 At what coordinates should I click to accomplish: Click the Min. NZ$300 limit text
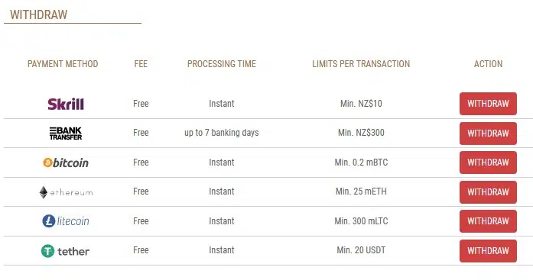point(361,133)
